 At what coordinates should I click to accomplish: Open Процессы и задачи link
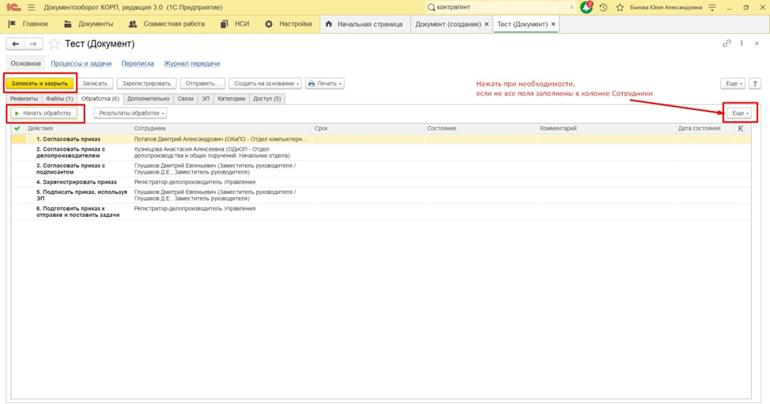point(81,64)
